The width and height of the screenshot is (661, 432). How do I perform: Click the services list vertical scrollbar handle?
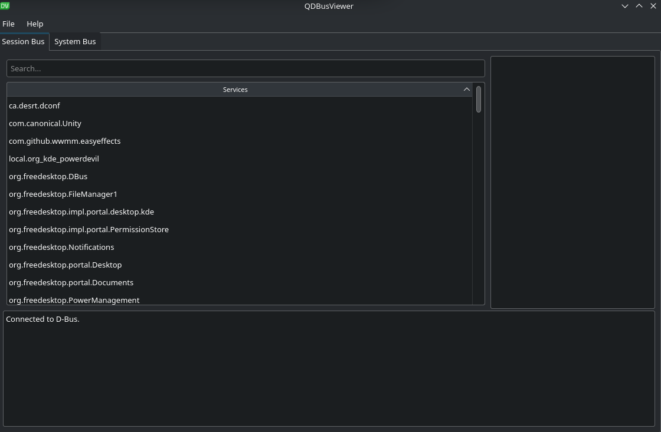tap(479, 99)
